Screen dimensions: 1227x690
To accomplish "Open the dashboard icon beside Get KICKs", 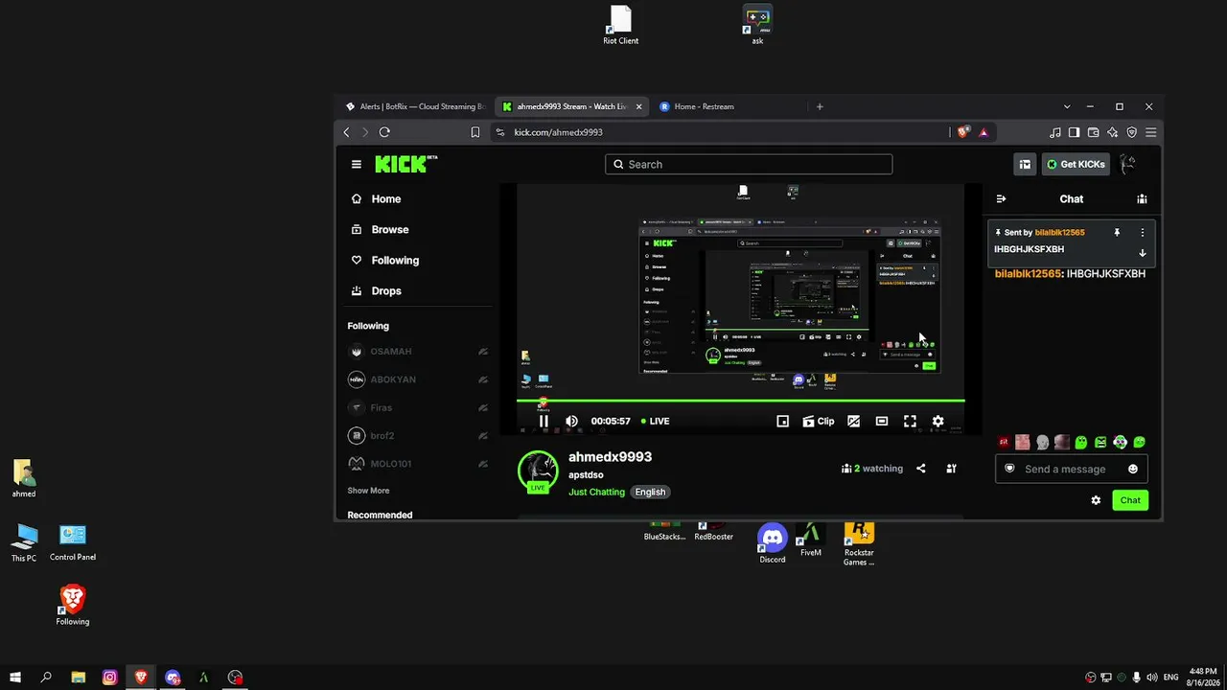I will pyautogui.click(x=1025, y=164).
